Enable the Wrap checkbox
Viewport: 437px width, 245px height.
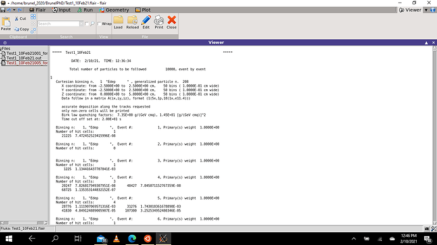pos(99,23)
